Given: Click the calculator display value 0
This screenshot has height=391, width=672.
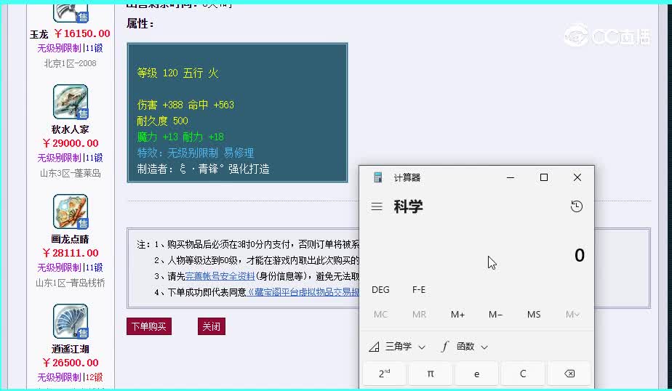Looking at the screenshot, I should [x=579, y=255].
